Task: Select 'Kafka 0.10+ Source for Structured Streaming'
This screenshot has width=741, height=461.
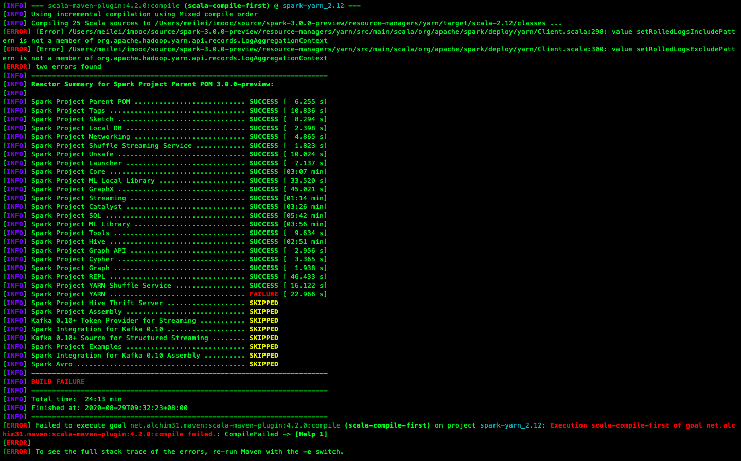Action: tap(120, 338)
